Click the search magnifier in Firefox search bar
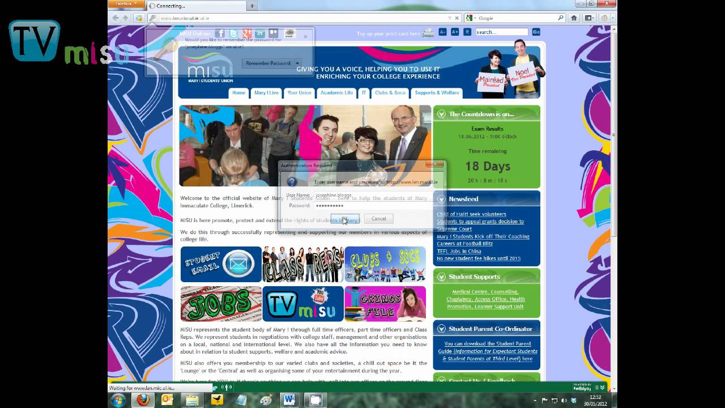 tap(561, 18)
